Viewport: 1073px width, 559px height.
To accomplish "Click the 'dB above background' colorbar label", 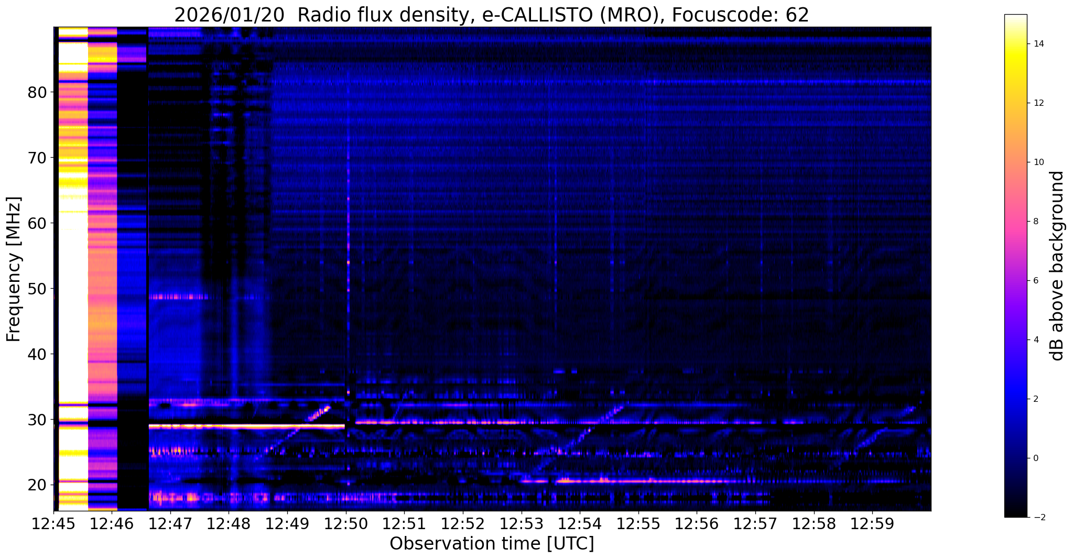I will [1057, 266].
